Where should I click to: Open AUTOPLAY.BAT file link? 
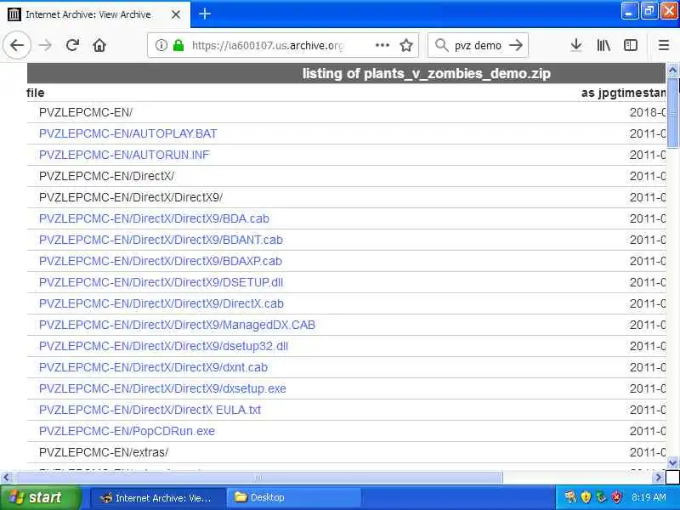tap(128, 133)
